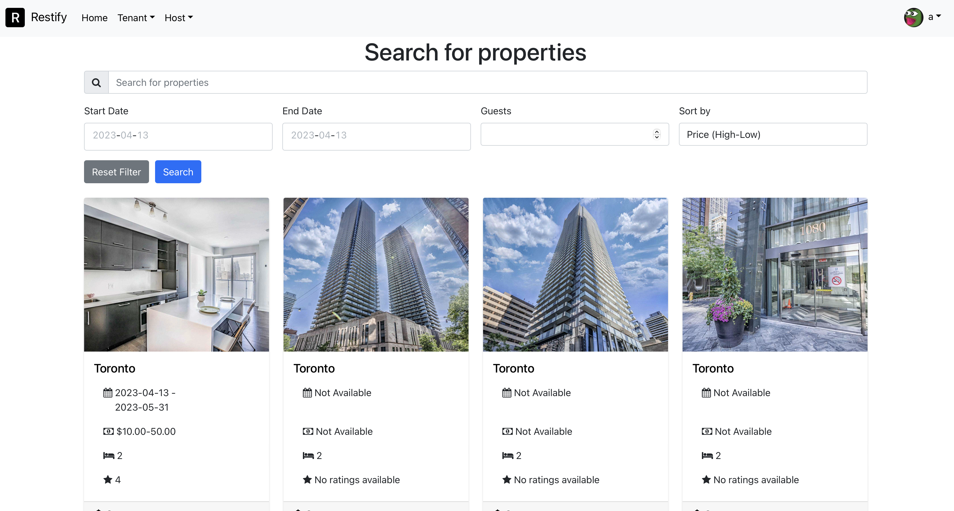Click bed icon on second Toronto card

pos(308,455)
